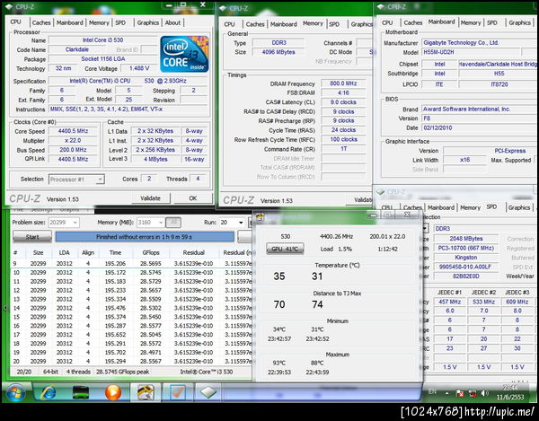Launch Internet Explorer from the taskbar
Image resolution: width=539 pixels, height=421 pixels.
[49, 392]
